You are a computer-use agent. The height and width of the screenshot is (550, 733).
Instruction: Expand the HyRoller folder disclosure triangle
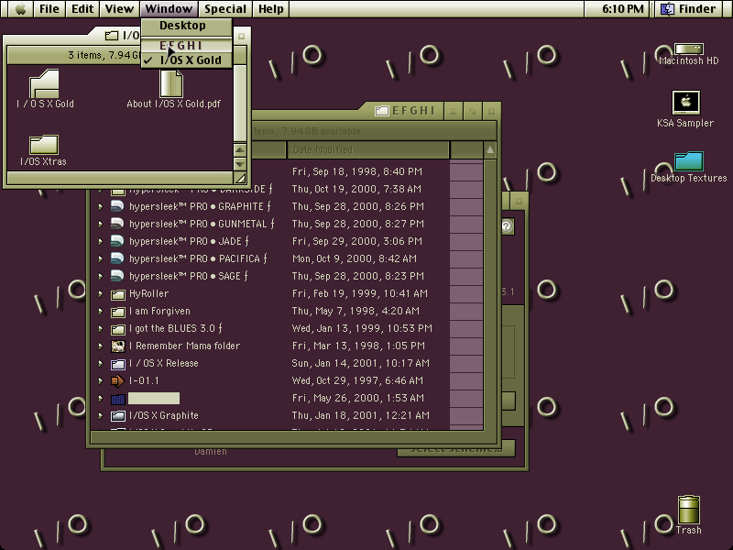tap(100, 293)
